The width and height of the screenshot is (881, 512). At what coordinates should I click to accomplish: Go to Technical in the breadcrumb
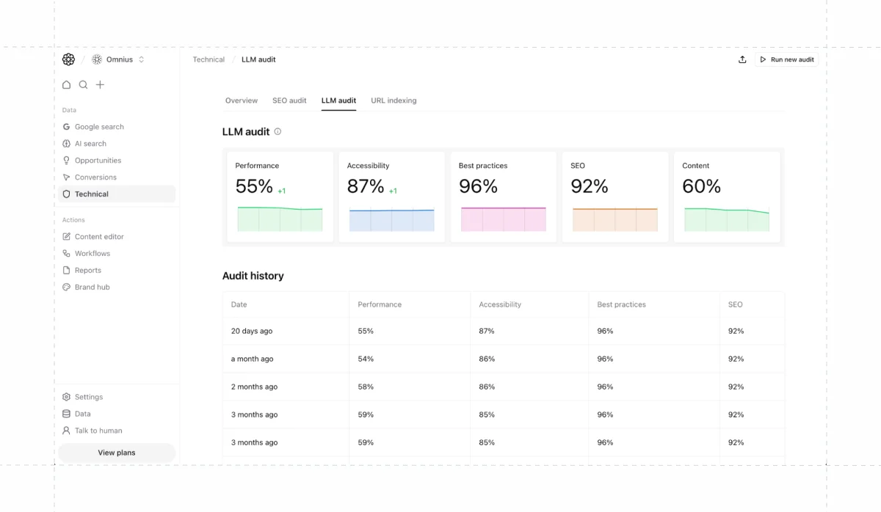coord(209,59)
